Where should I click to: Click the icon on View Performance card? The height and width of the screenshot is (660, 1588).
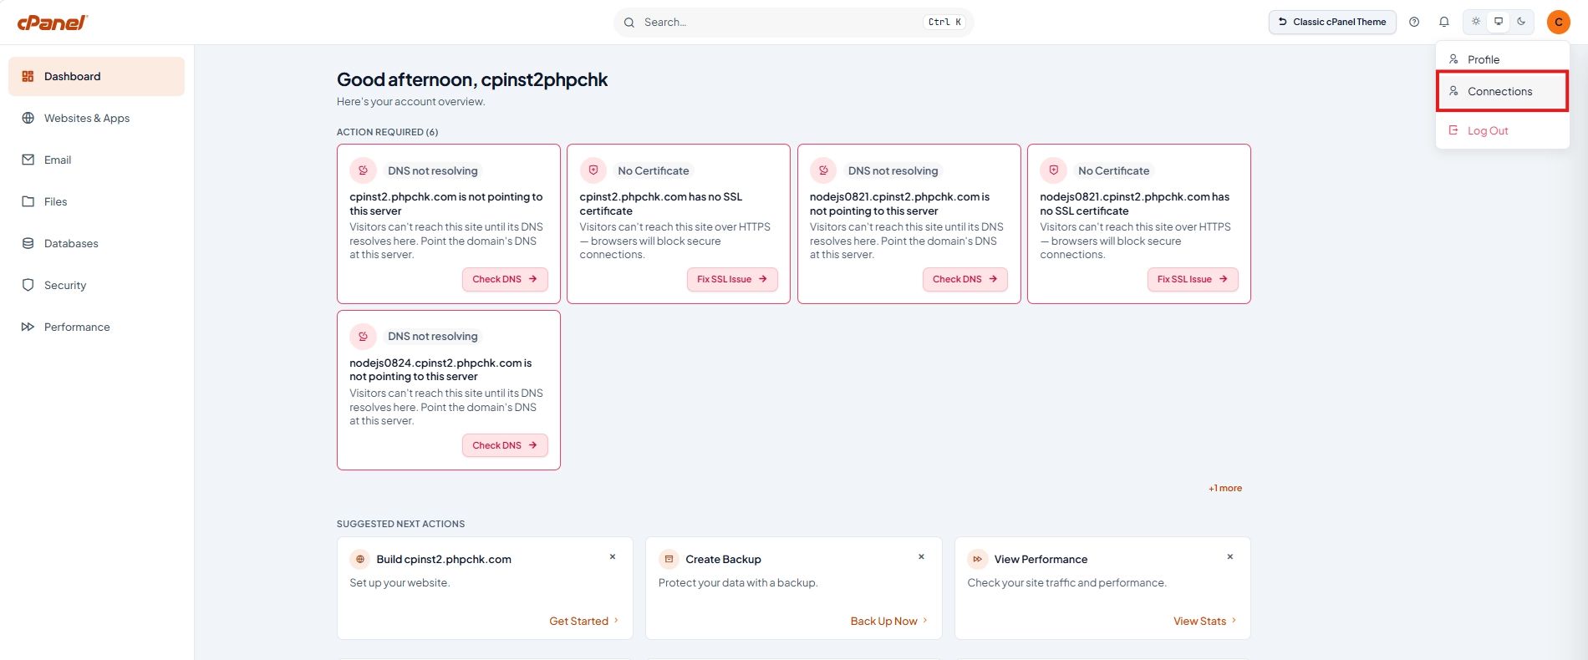click(x=977, y=559)
